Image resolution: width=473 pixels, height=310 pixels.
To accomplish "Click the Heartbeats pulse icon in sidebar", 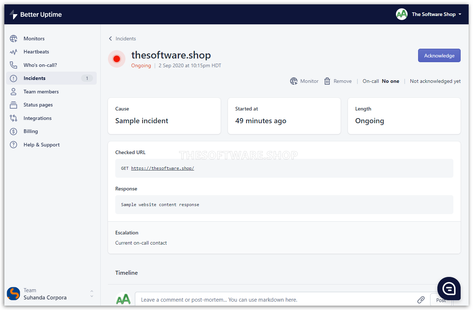I will point(13,52).
